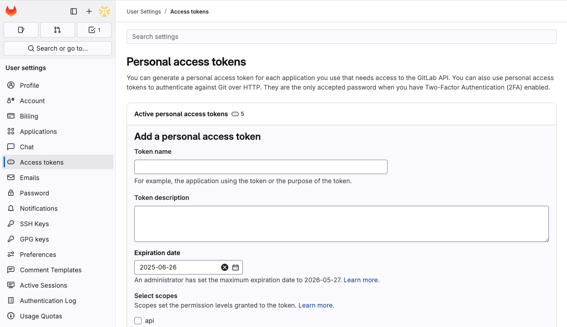Open assigned issues via the issues icon
Image resolution: width=567 pixels, height=327 pixels.
pos(21,29)
